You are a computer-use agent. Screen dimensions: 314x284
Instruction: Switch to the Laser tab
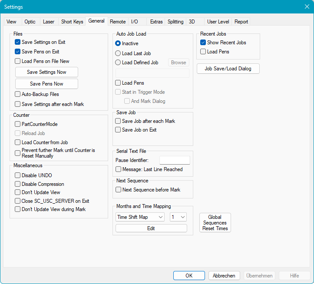49,22
